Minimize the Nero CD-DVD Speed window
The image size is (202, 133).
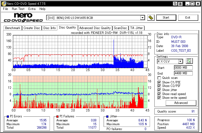coord(187,4)
